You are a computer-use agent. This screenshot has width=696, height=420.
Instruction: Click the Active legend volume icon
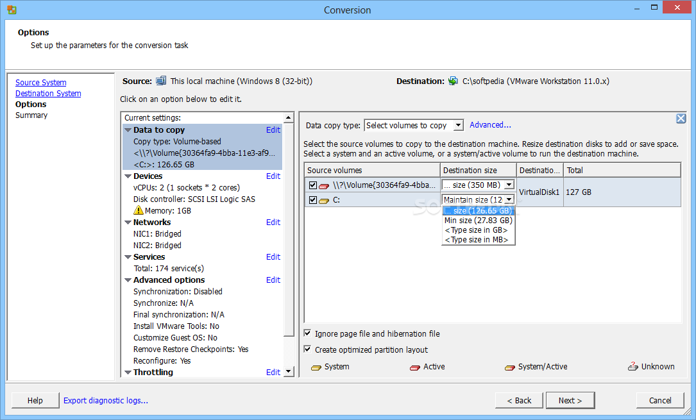point(415,367)
